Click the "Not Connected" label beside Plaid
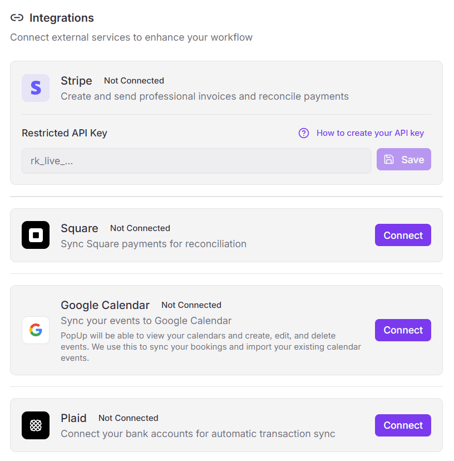Viewport: 454px width, 461px height. pos(128,418)
